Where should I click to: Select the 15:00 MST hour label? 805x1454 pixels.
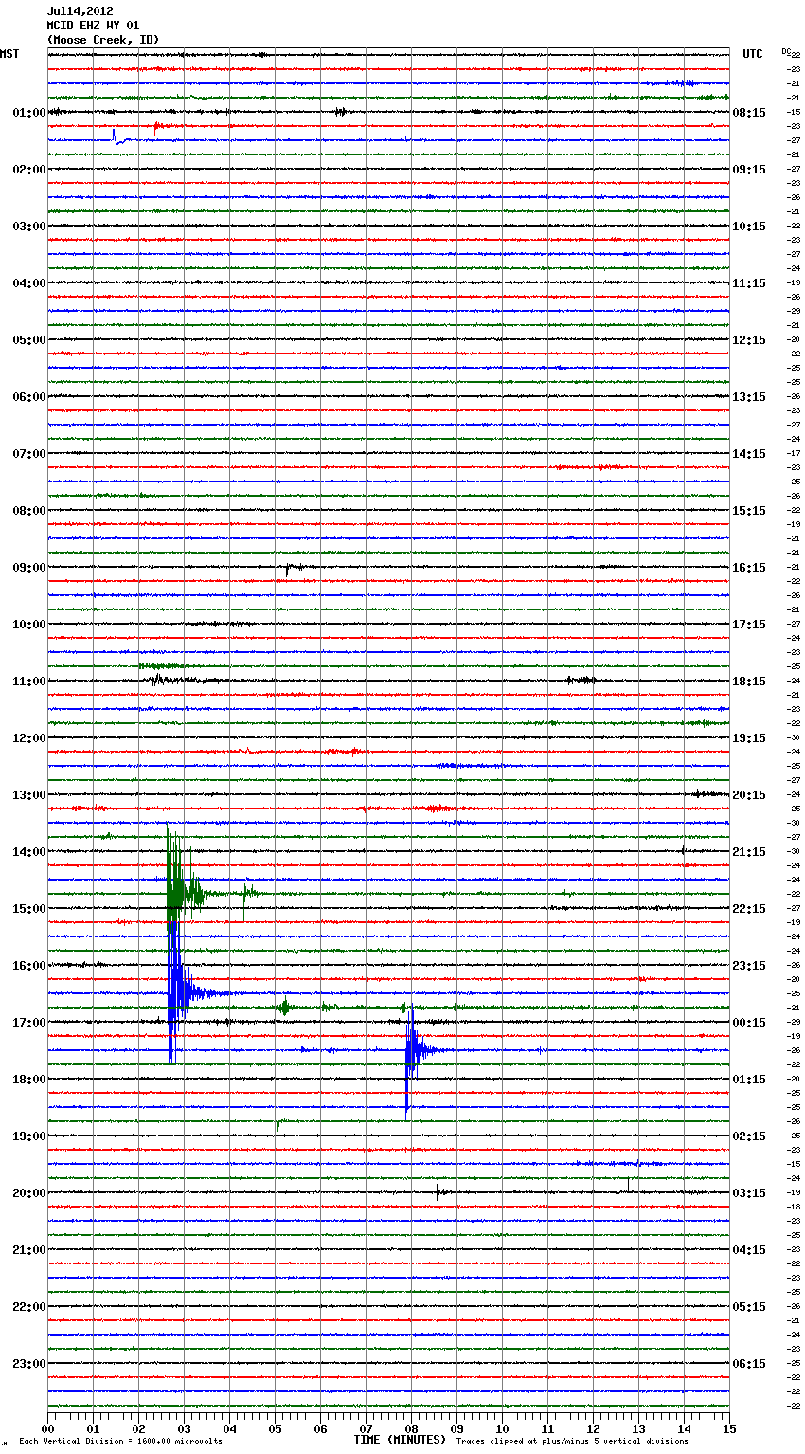[x=29, y=909]
